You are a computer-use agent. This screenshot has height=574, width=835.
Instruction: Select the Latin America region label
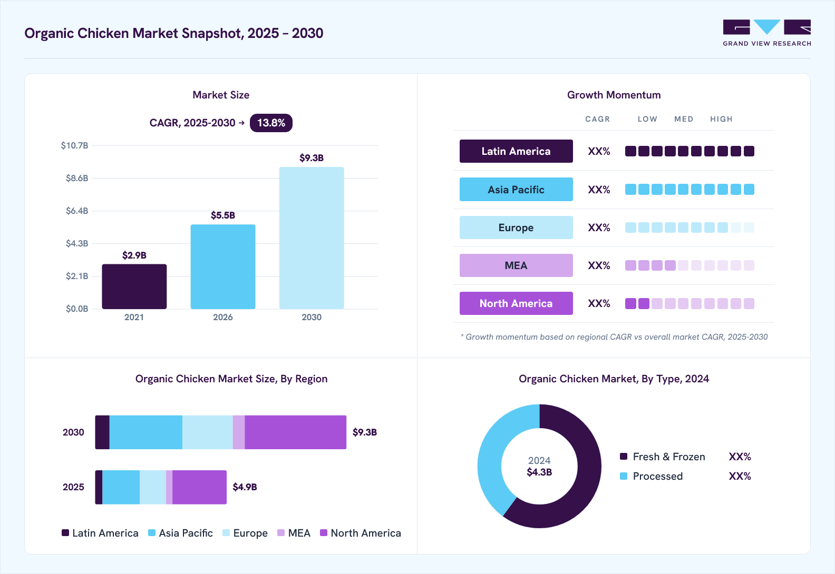[516, 151]
